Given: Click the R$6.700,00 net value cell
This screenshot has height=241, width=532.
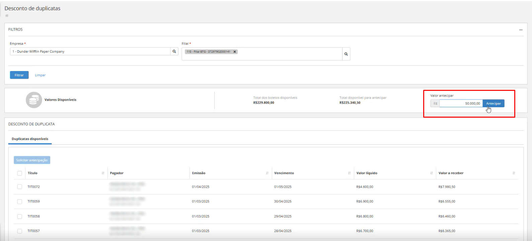Looking at the screenshot, I should (365, 231).
